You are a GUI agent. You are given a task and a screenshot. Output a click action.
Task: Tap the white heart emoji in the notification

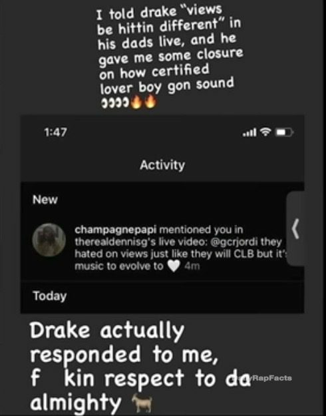tap(174, 266)
